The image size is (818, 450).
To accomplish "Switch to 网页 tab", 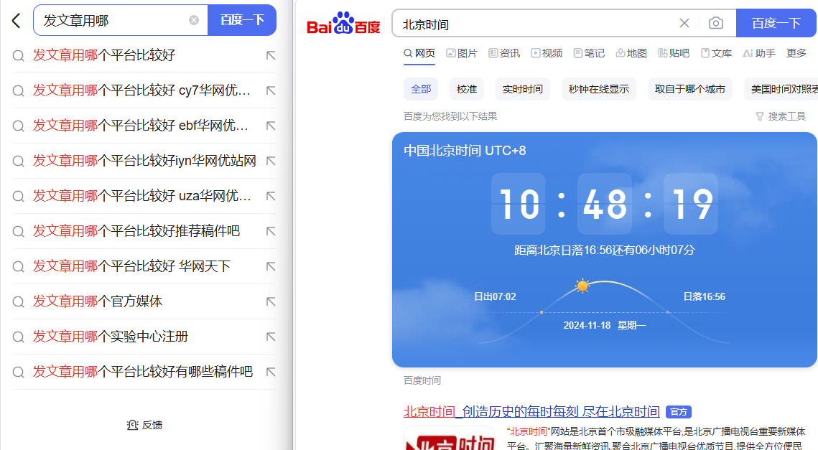I will tap(419, 53).
